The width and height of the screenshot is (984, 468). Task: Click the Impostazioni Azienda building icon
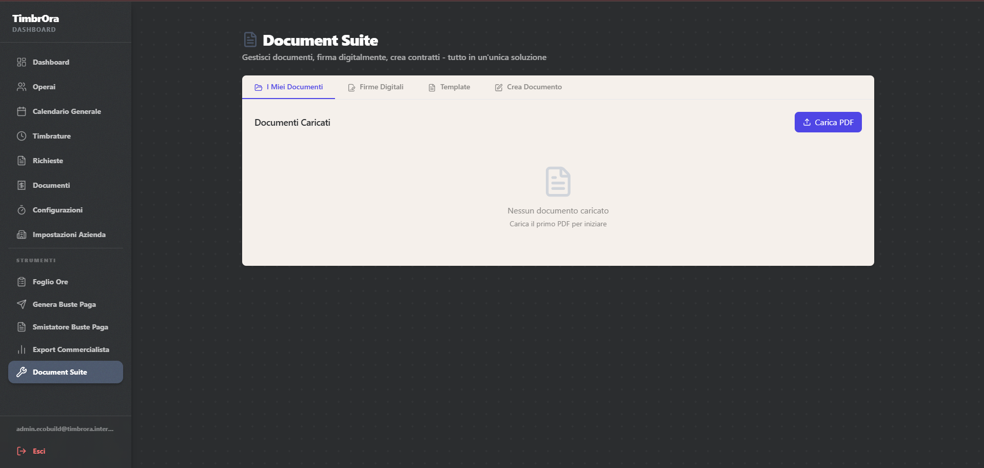coord(22,235)
